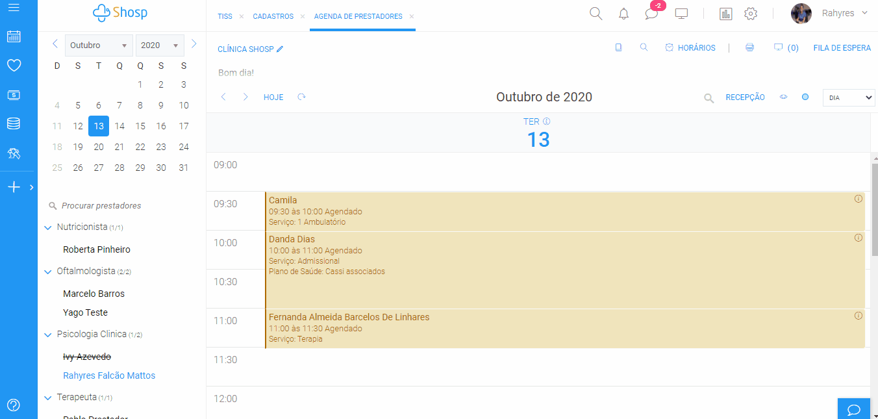Go to previous day in agenda
This screenshot has height=419, width=878.
(223, 97)
